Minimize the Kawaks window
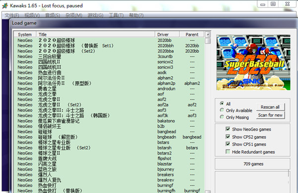The width and height of the screenshot is (298, 193). tap(263, 4)
